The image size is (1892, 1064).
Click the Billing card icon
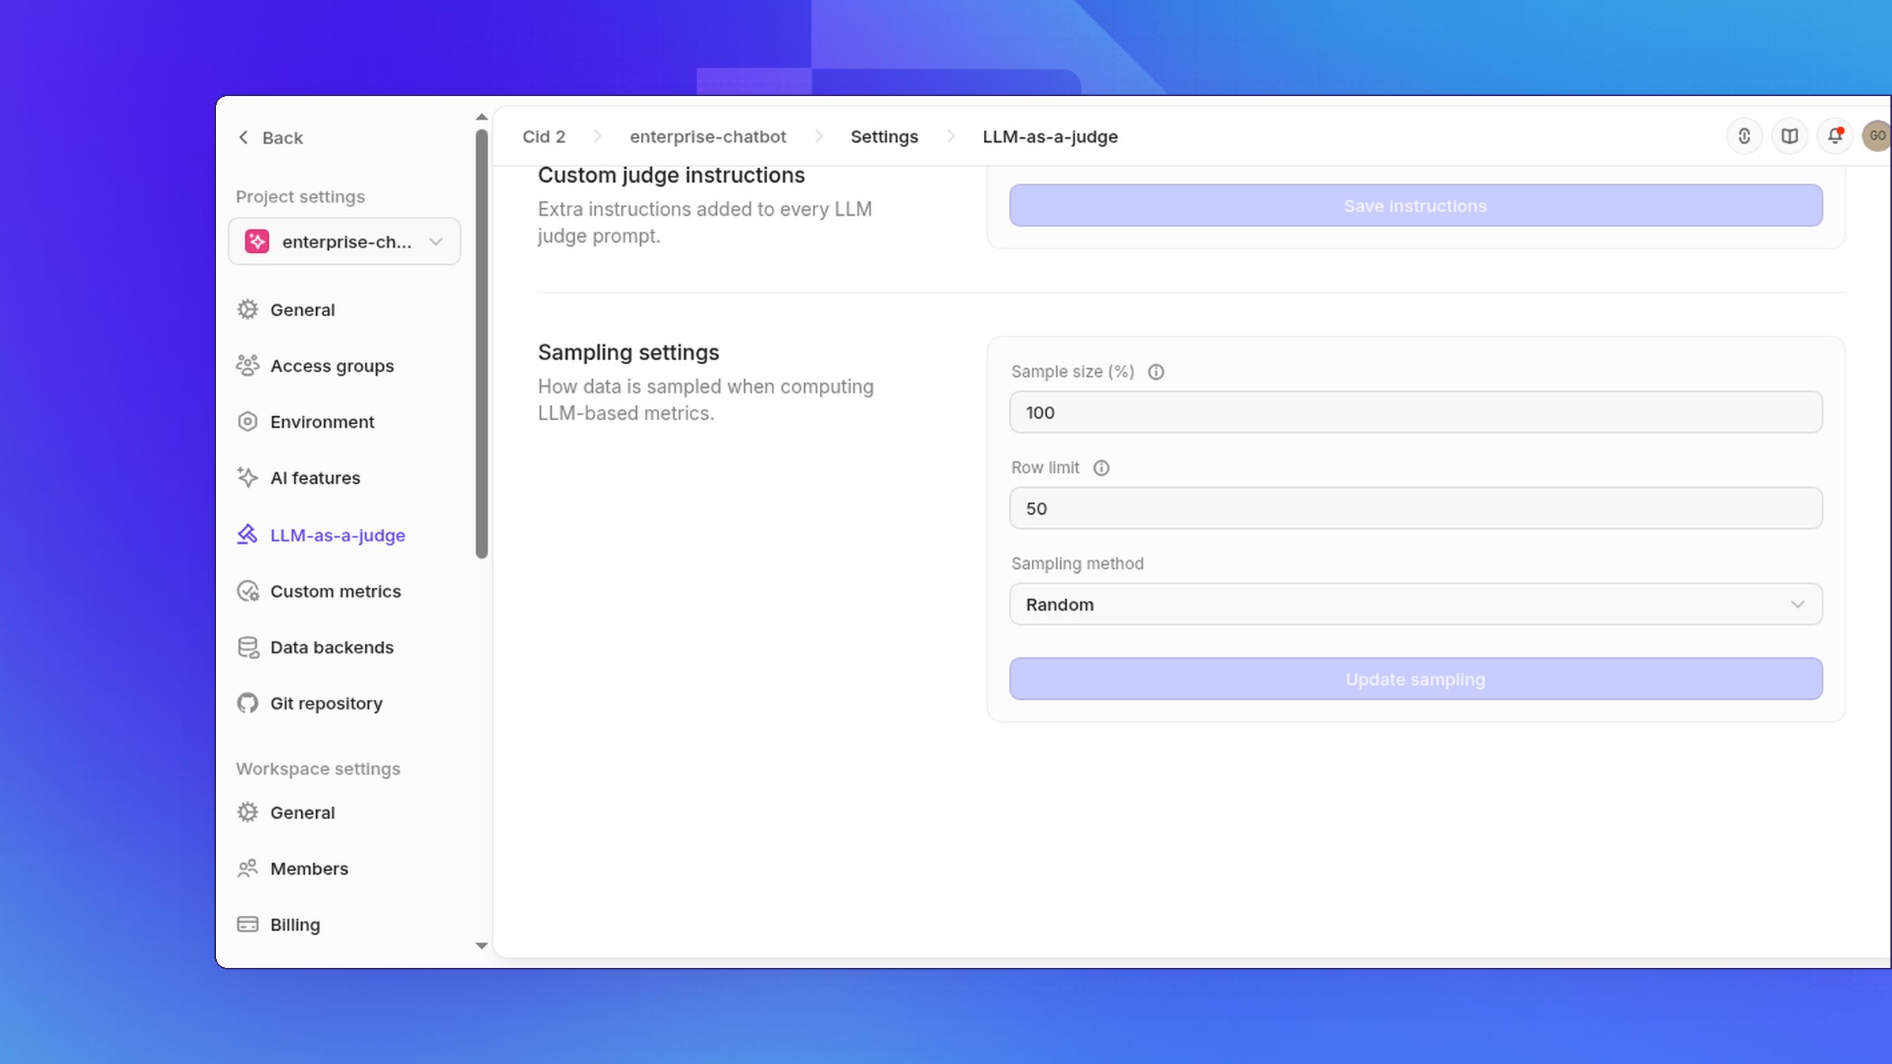pos(248,924)
